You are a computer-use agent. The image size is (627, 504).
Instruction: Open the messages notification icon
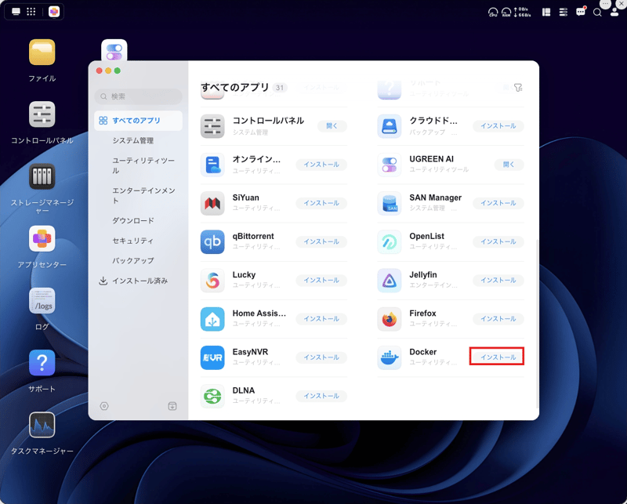pos(581,12)
